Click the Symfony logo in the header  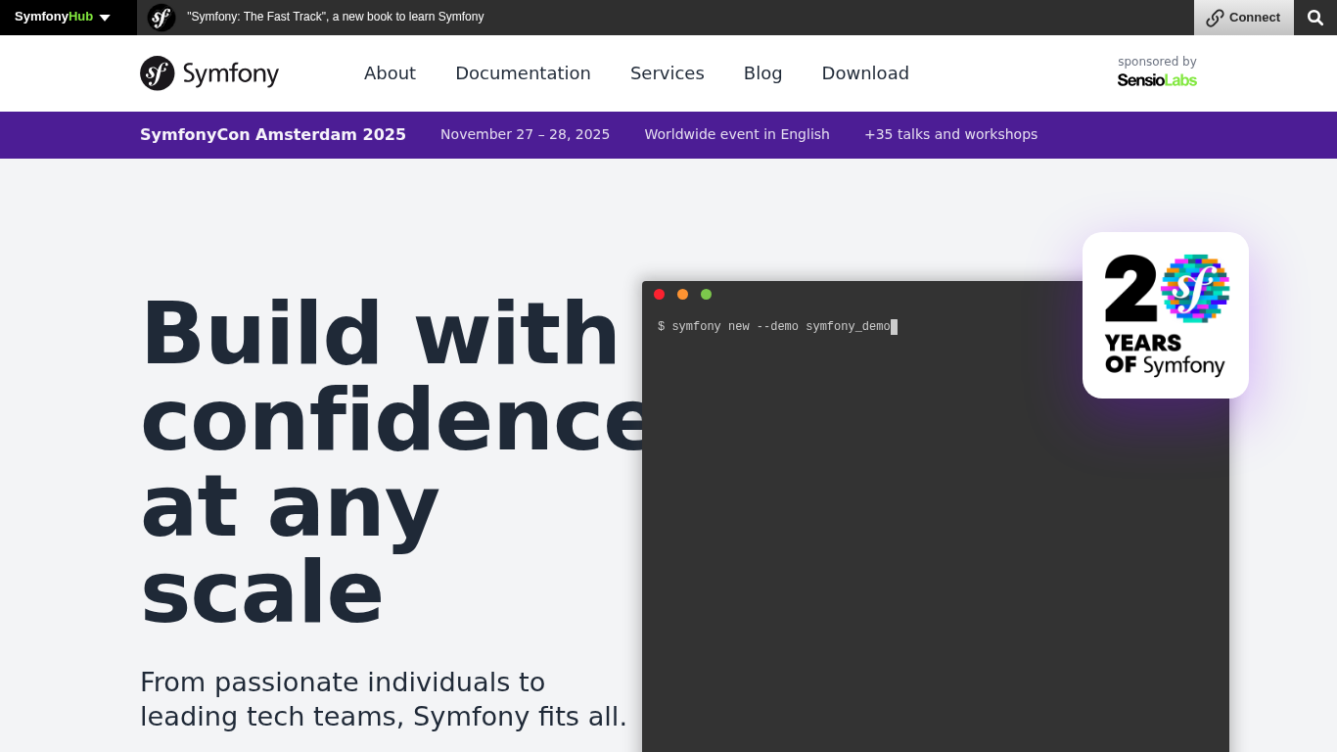click(209, 73)
